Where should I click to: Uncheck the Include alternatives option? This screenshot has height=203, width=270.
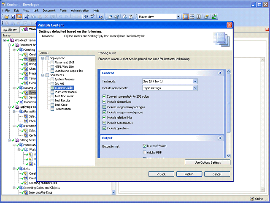(104, 101)
